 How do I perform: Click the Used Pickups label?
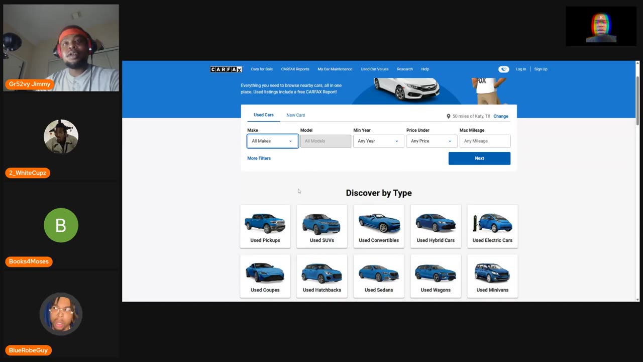[x=265, y=240]
